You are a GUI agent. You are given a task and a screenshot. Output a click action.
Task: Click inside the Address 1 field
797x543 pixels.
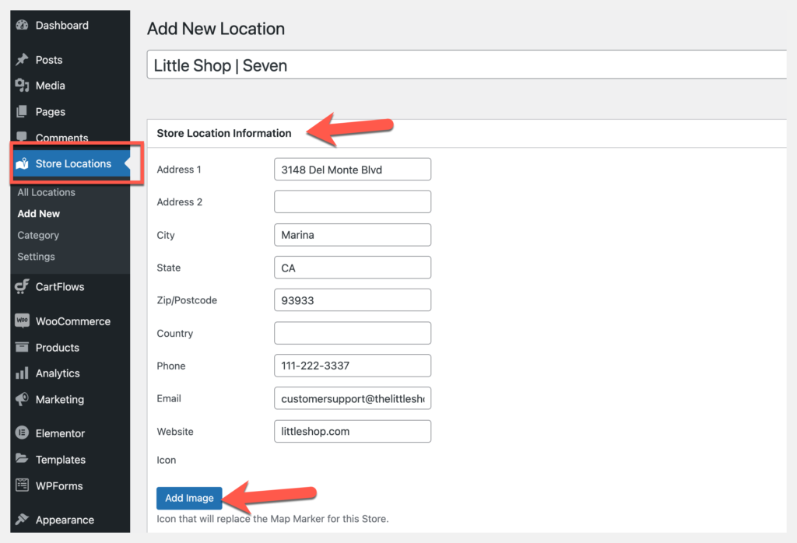352,169
